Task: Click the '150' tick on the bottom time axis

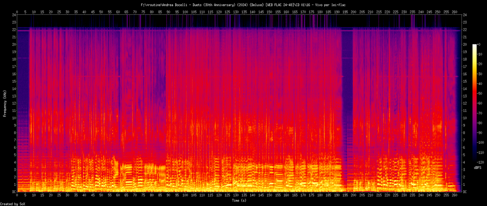Action: tap(269, 196)
